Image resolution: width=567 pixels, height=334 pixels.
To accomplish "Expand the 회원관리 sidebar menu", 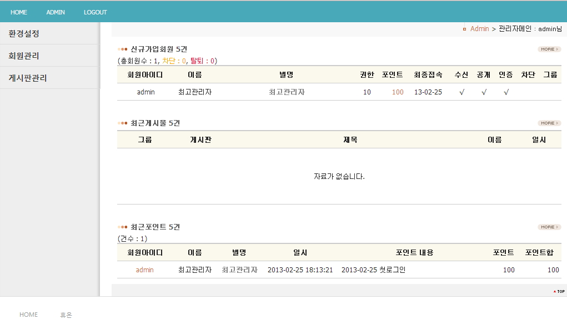I will coord(24,56).
